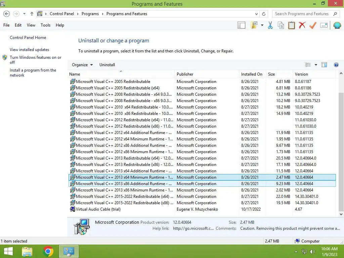Sort by Publisher column header
Viewport: 344px width, 258px height.
pos(207,74)
